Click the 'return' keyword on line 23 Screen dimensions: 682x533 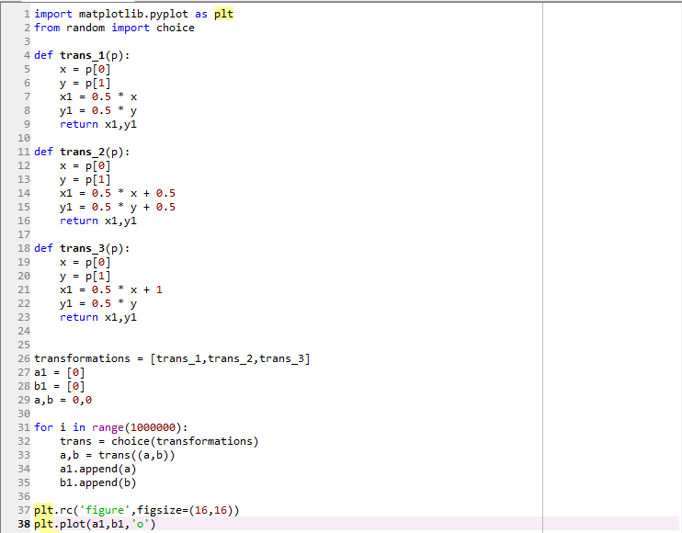click(79, 317)
